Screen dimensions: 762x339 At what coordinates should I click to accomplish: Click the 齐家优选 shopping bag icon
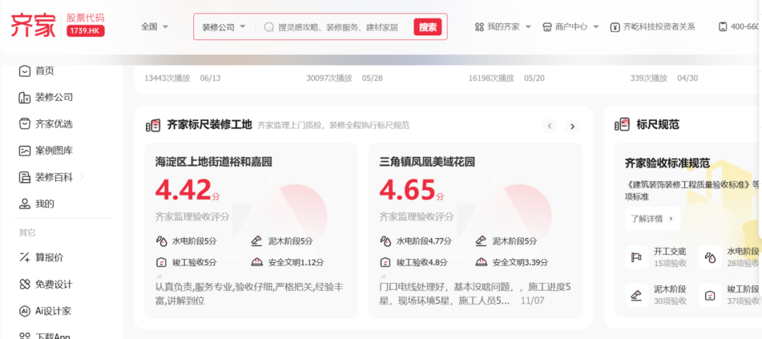pos(25,124)
